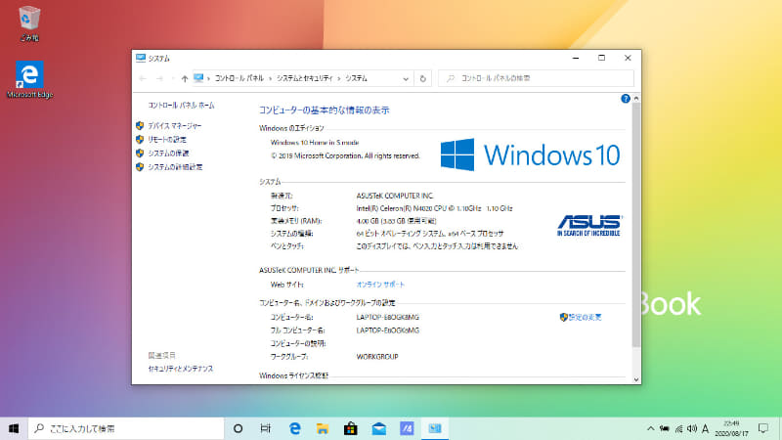The height and width of the screenshot is (440, 782).
Task: Select WORKGROUP text value
Action: 377,357
